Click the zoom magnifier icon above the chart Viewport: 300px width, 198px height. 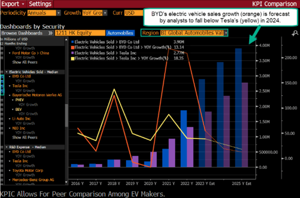295,33
